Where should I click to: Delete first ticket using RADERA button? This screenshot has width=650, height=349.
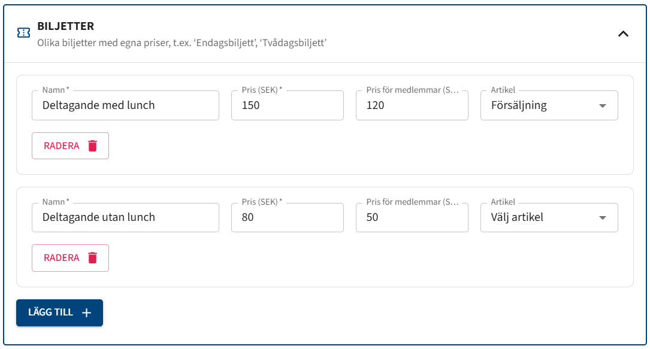(71, 145)
